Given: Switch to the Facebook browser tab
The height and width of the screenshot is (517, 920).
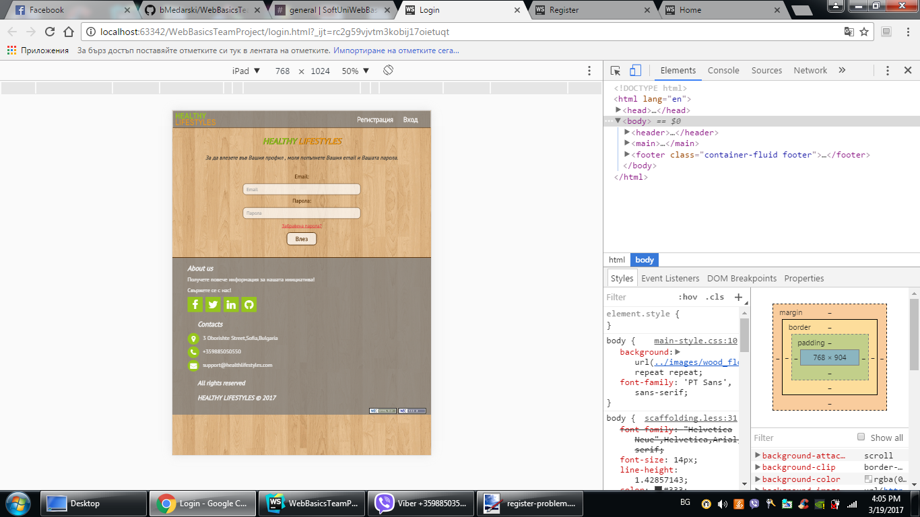Looking at the screenshot, I should tap(69, 10).
